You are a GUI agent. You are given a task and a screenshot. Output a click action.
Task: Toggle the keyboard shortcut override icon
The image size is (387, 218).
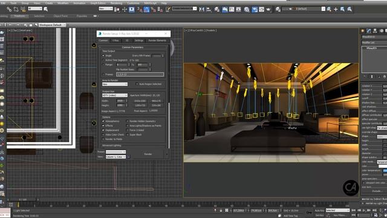pos(132,10)
